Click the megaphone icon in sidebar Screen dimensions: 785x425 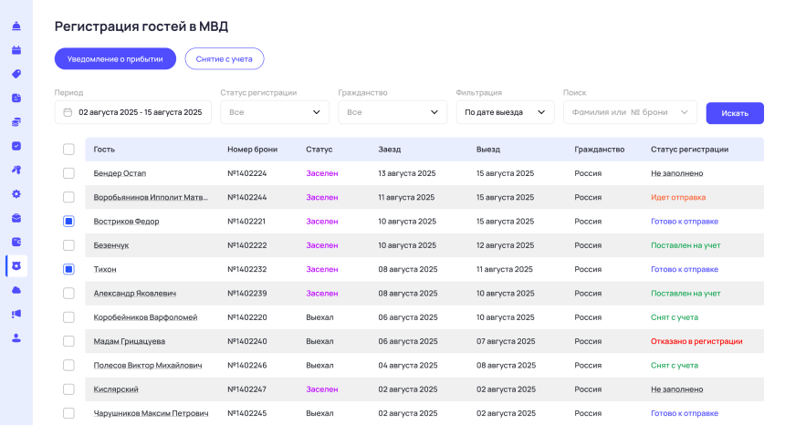pyautogui.click(x=16, y=314)
